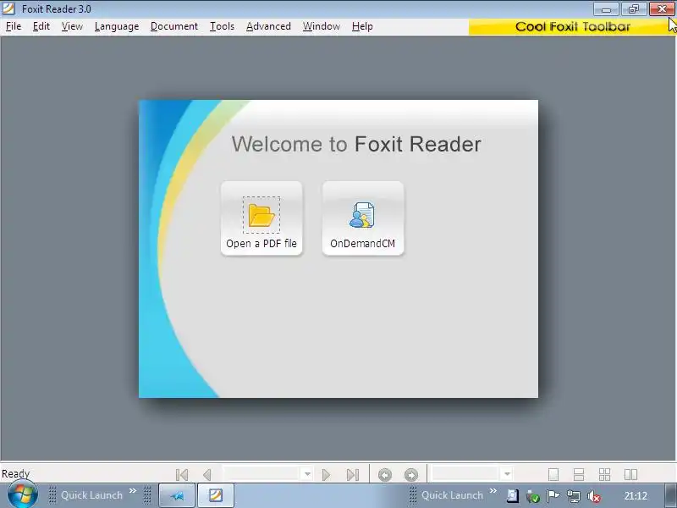Click the Ready status bar text

[15, 473]
